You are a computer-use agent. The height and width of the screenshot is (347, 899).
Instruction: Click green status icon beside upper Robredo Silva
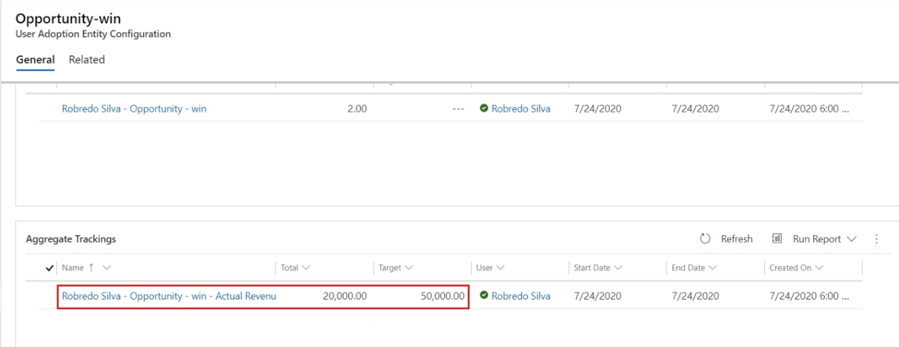click(x=484, y=109)
